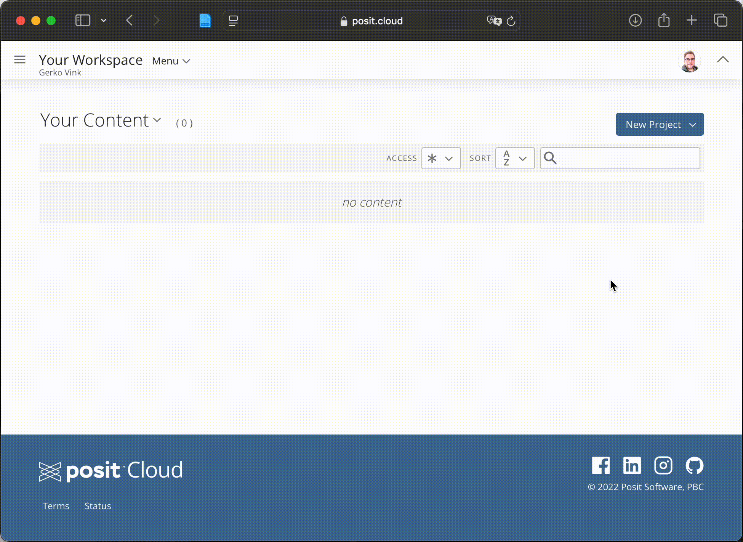This screenshot has width=743, height=542.
Task: Click the "© 2022 Posit Software, PBC" text
Action: [645, 487]
